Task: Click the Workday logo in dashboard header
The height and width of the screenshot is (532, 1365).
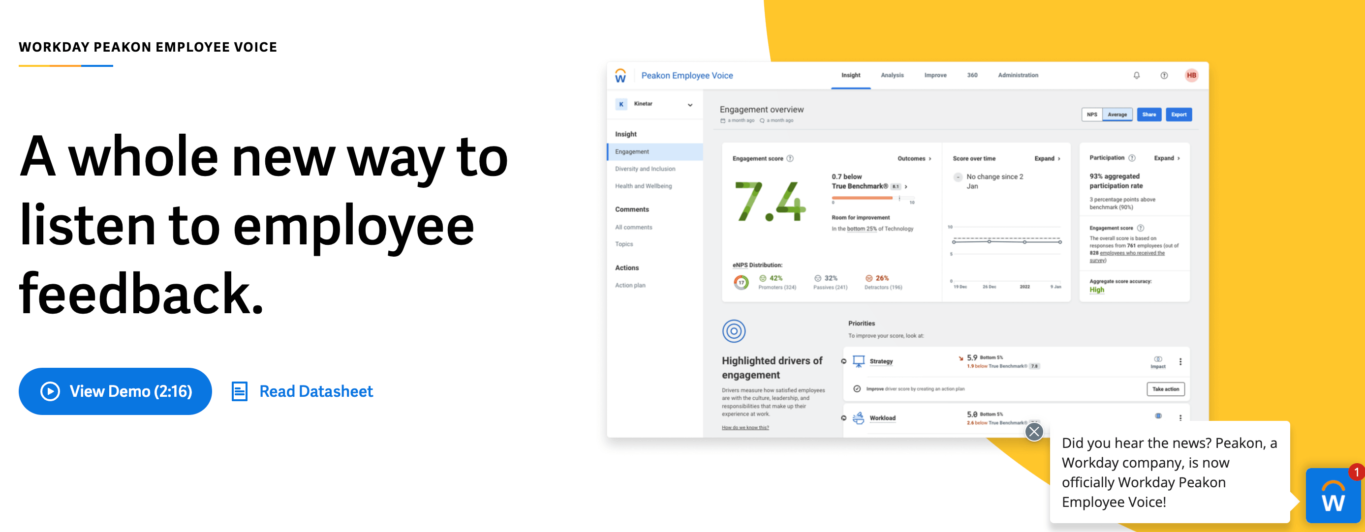Action: point(620,76)
